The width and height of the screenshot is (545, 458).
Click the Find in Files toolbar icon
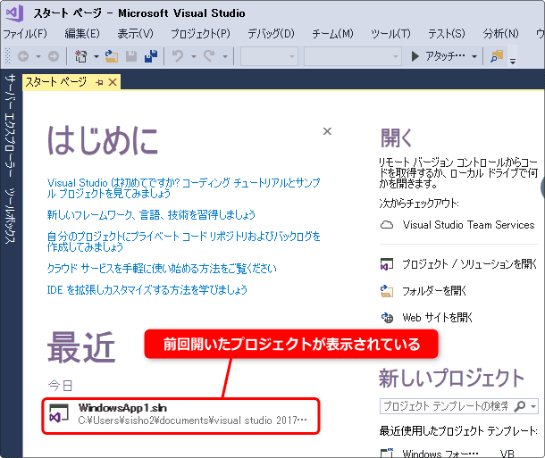point(497,56)
